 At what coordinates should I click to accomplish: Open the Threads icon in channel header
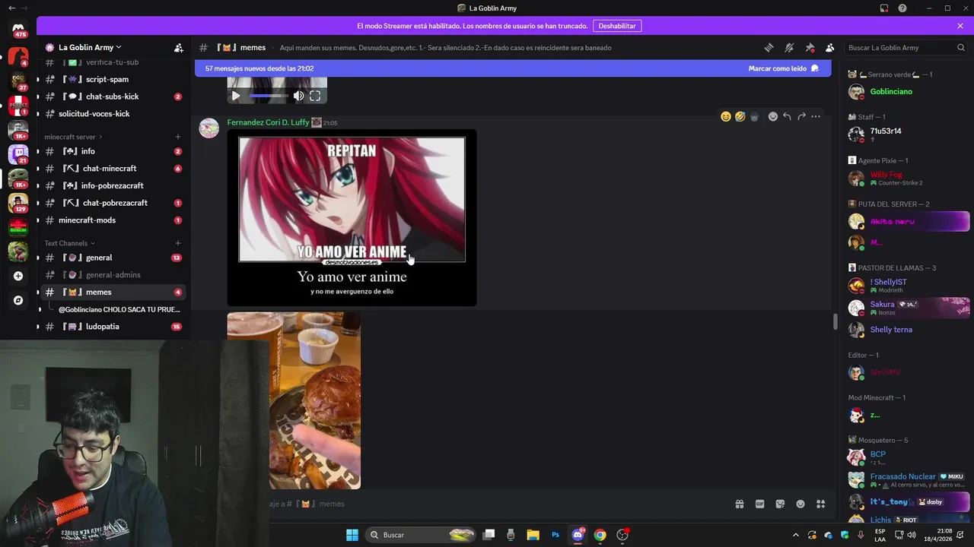(769, 48)
